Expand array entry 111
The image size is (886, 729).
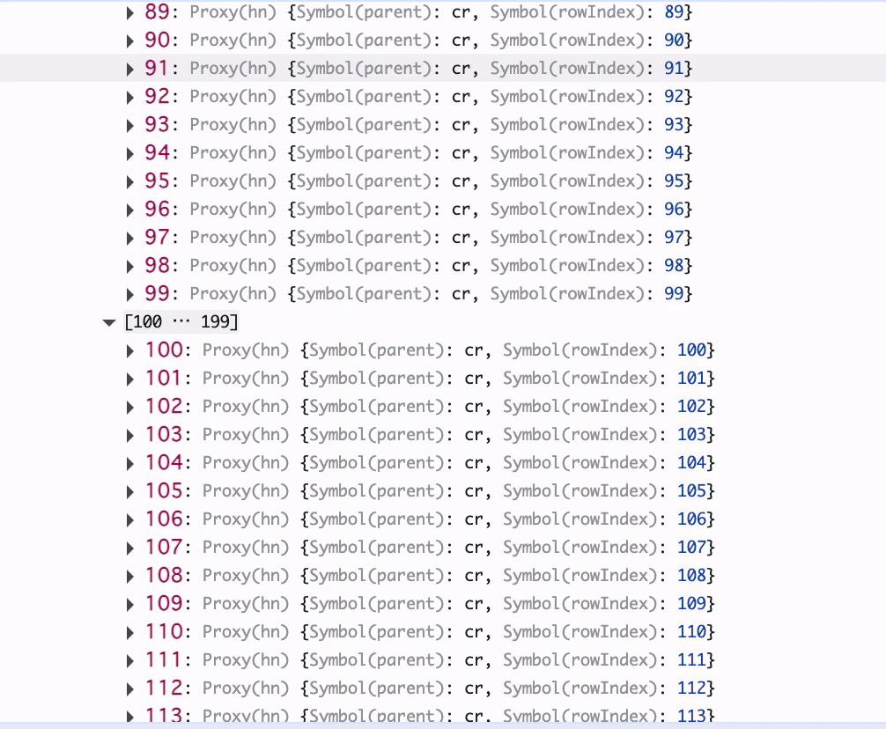click(130, 662)
